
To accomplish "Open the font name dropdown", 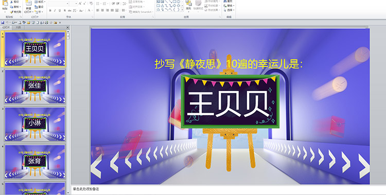I will click(x=67, y=4).
